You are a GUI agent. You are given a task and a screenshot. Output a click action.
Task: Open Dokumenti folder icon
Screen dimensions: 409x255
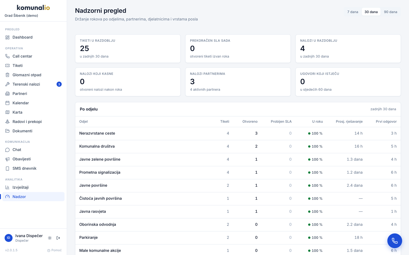(x=7, y=131)
